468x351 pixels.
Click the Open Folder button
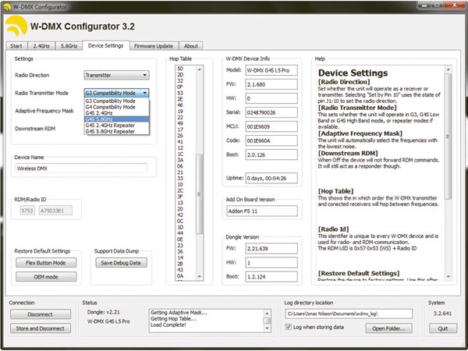click(388, 328)
